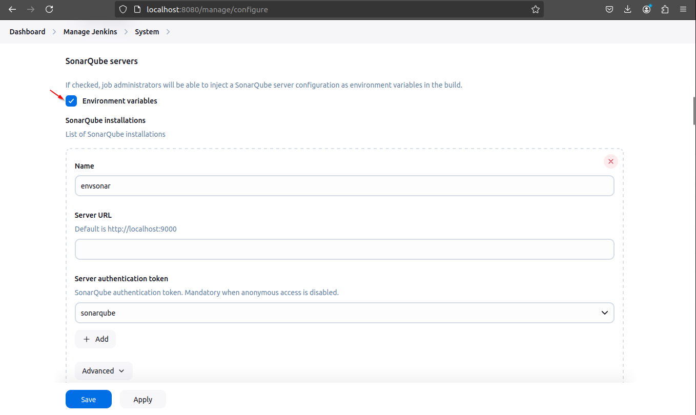Click the page info icon in address bar
Image resolution: width=696 pixels, height=415 pixels.
pyautogui.click(x=137, y=9)
